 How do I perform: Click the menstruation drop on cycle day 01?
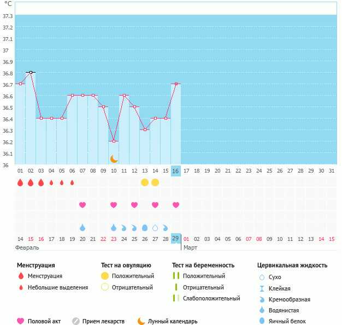tap(20, 182)
